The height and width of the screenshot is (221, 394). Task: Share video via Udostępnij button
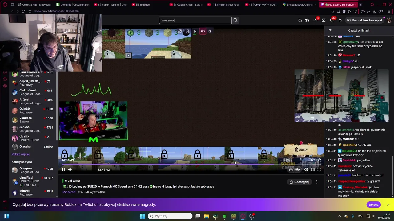(299, 182)
